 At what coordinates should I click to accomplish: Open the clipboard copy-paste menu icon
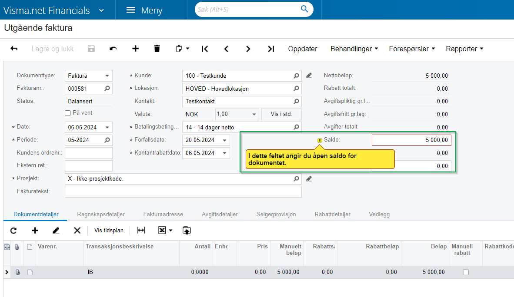pos(182,49)
